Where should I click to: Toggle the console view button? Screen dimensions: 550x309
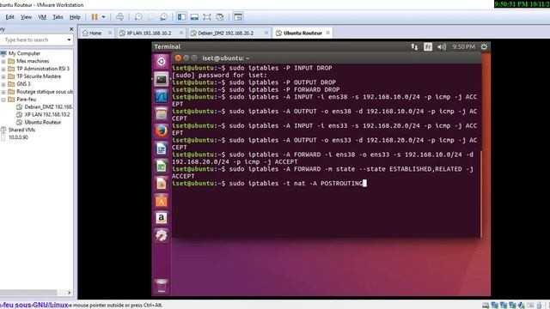point(238,17)
